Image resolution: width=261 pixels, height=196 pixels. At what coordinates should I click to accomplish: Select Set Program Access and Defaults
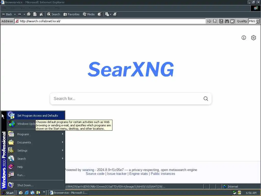pos(36,116)
